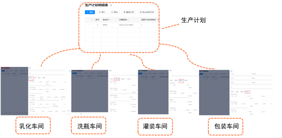Select the highlighted tab in 灌装车间 screenshot
Viewport: 282px width, 138px height.
coord(181,80)
